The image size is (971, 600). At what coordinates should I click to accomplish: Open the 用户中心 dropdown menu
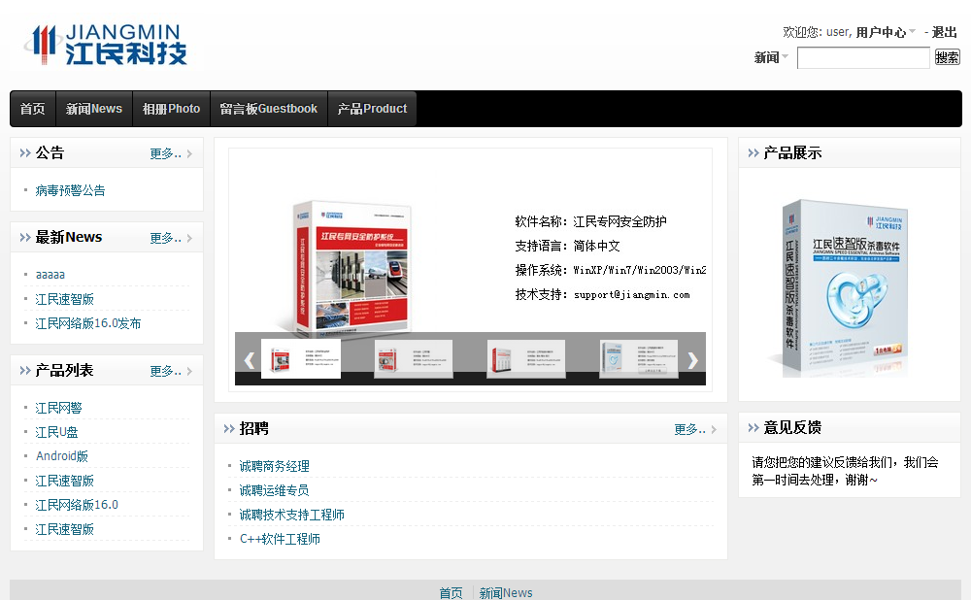click(885, 32)
